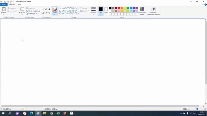This screenshot has height=116, width=207.
Task: Click the zoom slider handle
Action: 197,109
